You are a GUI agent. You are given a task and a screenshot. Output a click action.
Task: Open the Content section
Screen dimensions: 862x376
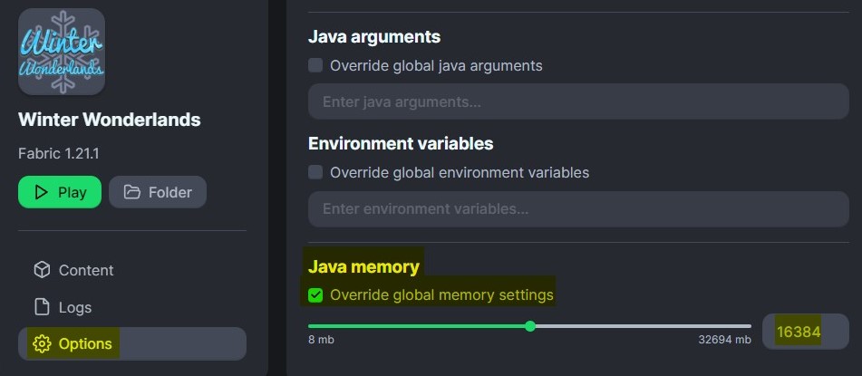[x=132, y=271]
